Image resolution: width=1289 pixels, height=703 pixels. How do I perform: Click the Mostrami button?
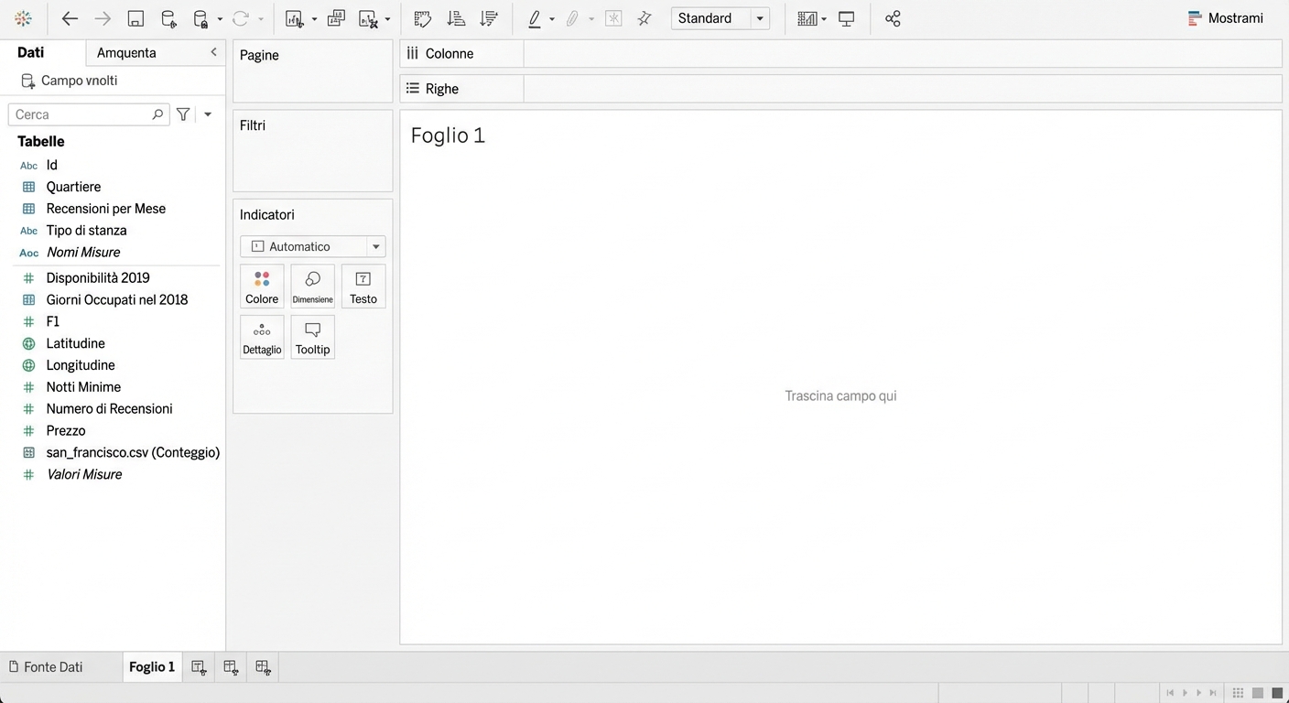click(x=1225, y=18)
